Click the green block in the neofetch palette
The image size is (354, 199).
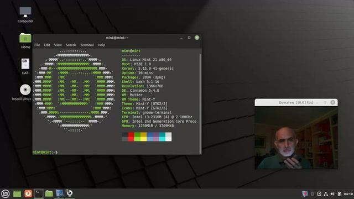point(137,137)
